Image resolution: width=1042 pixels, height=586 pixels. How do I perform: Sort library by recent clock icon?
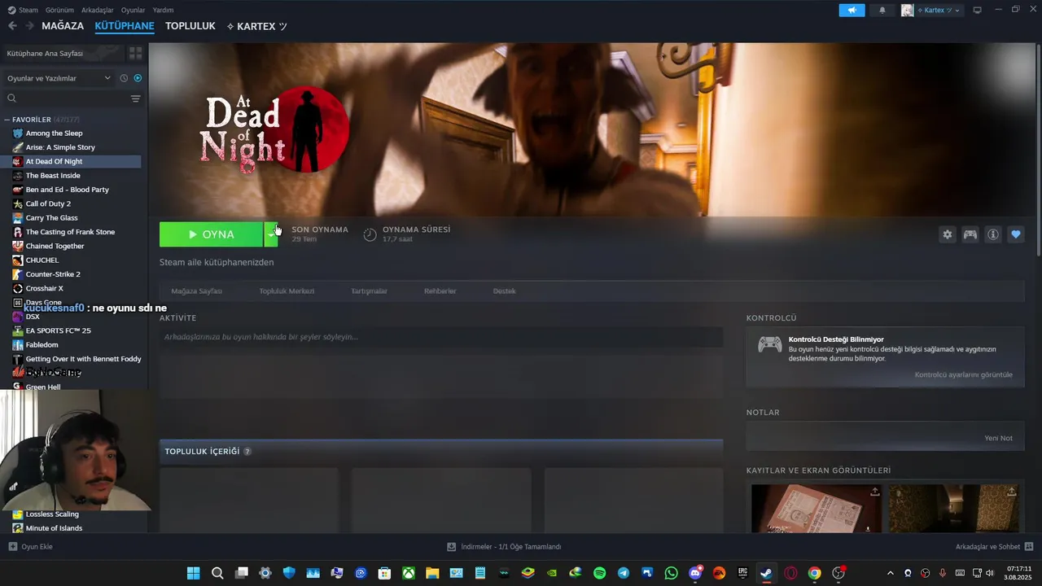[x=124, y=78]
